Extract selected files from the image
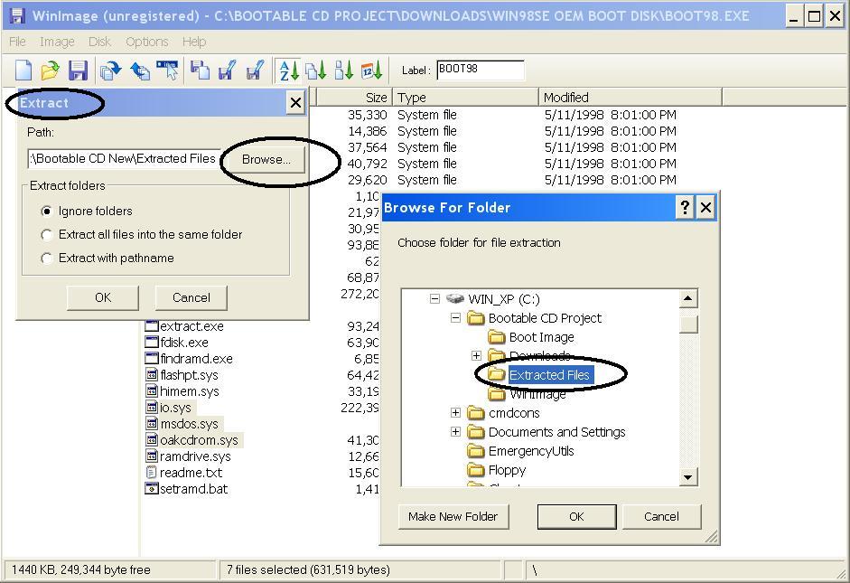This screenshot has width=850, height=583. click(108, 70)
